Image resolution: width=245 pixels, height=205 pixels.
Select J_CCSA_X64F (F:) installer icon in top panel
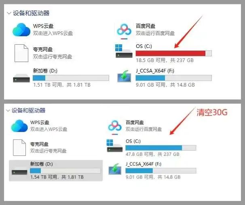124,76
